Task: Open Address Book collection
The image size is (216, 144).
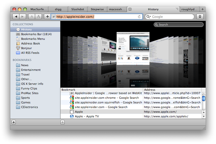Action: [35, 43]
